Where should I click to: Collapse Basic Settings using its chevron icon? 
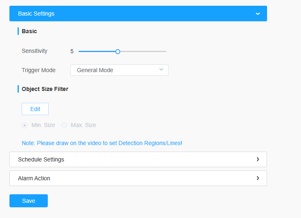pos(258,14)
